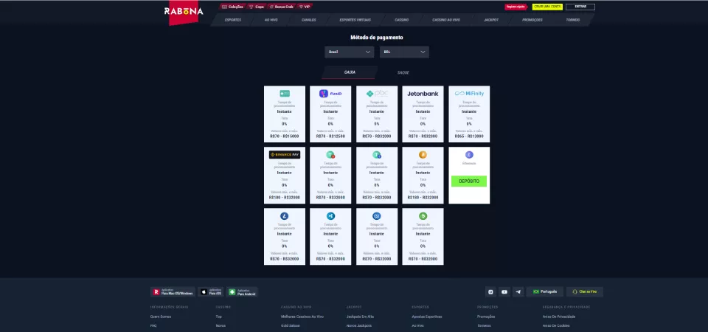Select the Litecoin payment option
This screenshot has width=708, height=332.
(284, 235)
